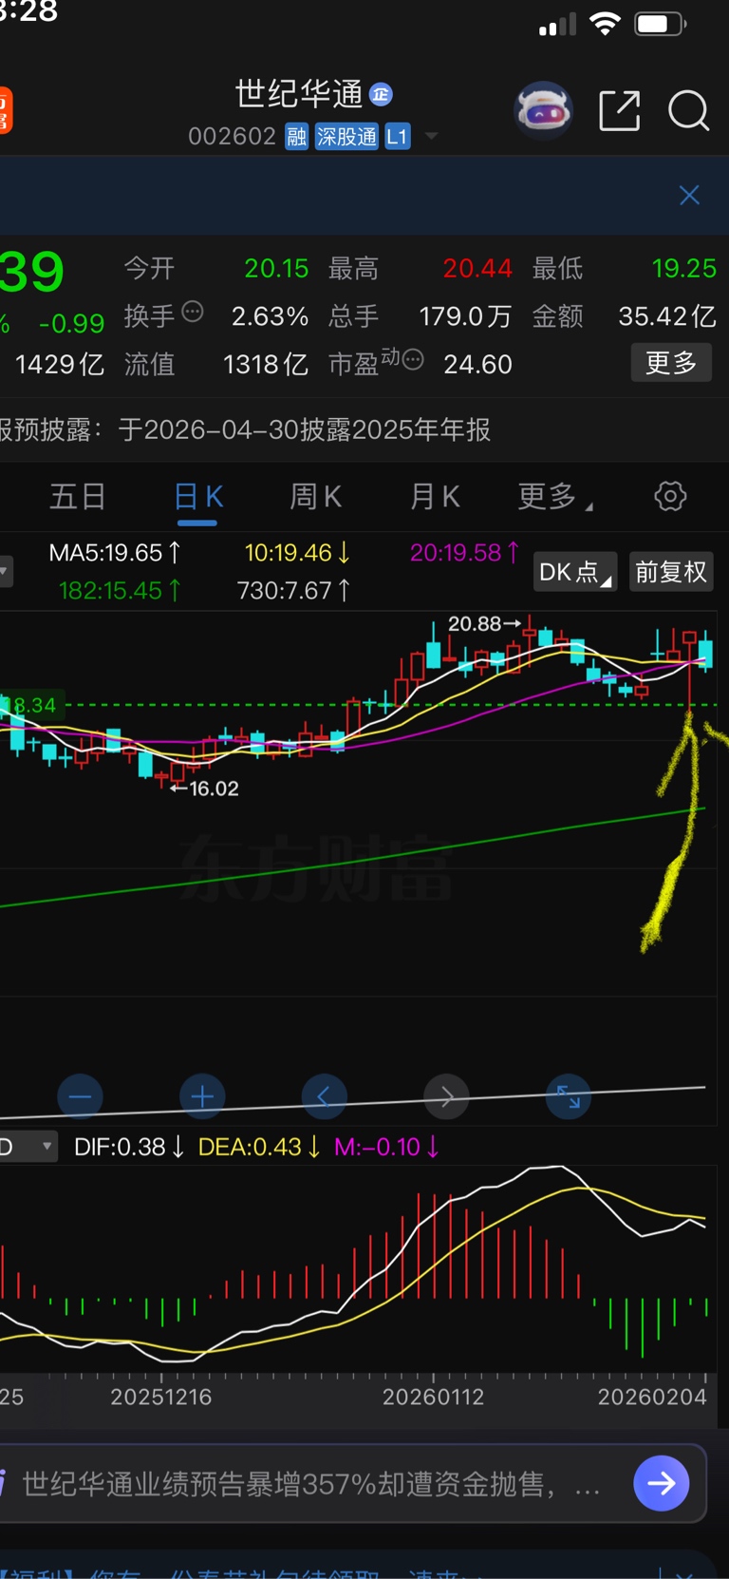Zoom out chart with minus button
This screenshot has height=1579, width=729.
point(80,1097)
